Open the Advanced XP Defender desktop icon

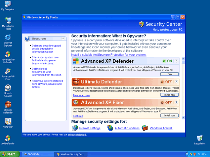tap(8, 55)
